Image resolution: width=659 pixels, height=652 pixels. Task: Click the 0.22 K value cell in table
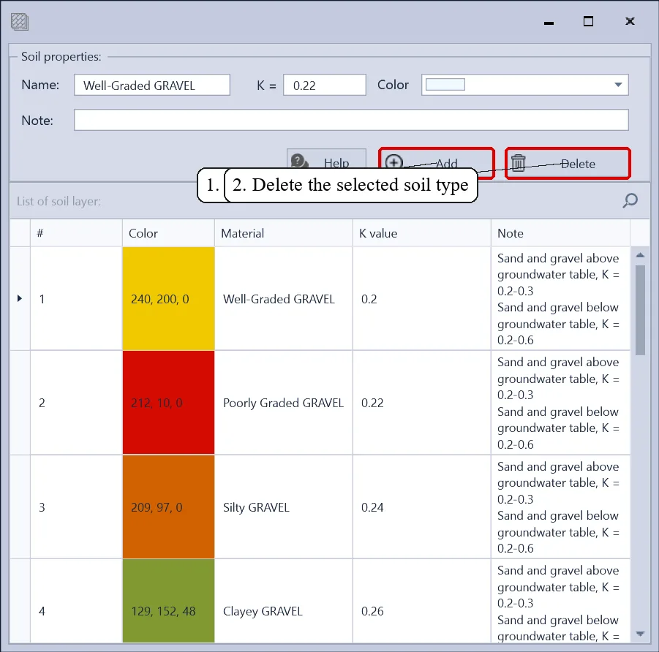click(x=422, y=403)
